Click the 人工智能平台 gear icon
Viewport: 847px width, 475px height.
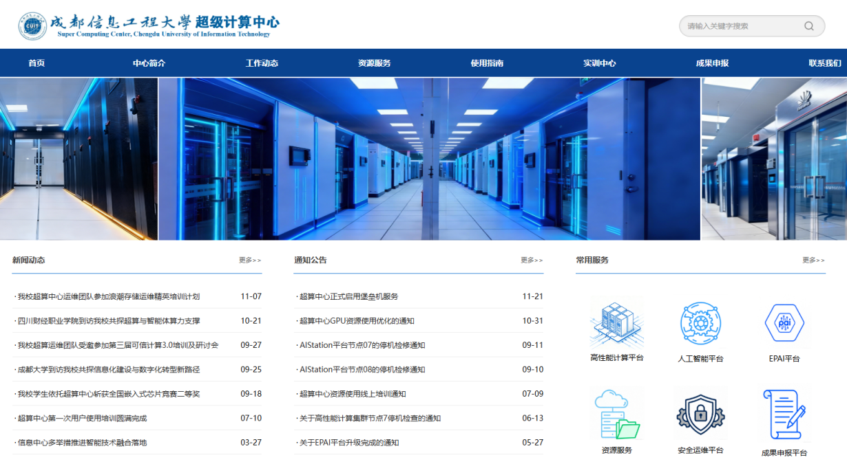(x=700, y=323)
